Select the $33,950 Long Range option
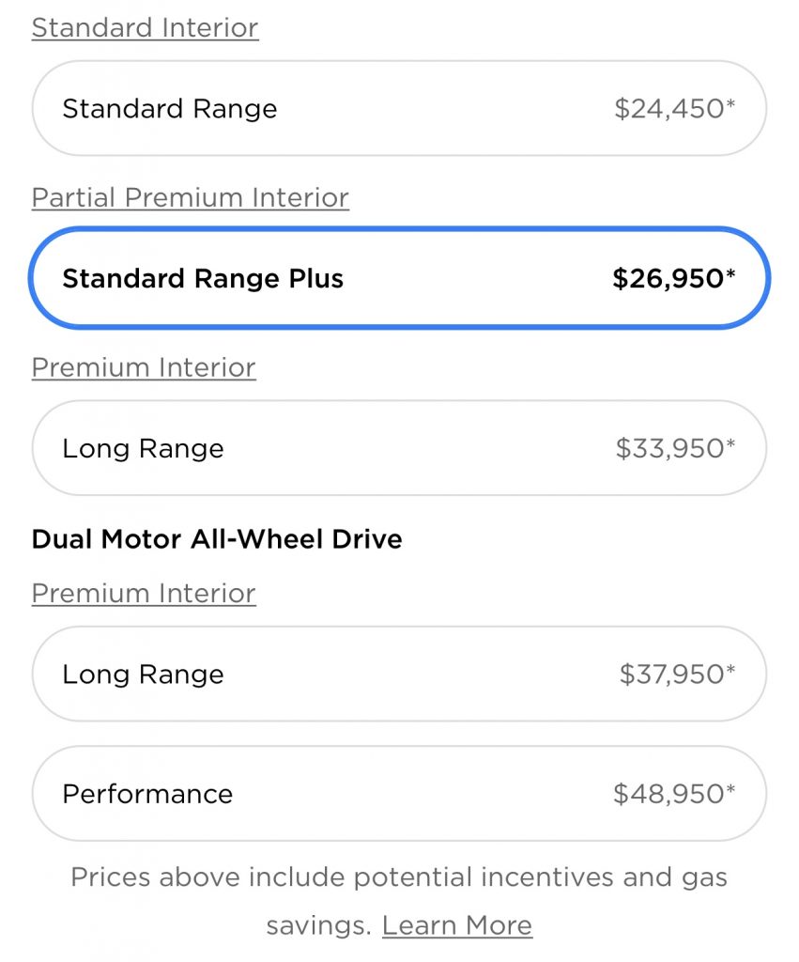Image resolution: width=799 pixels, height=962 pixels. click(x=398, y=448)
